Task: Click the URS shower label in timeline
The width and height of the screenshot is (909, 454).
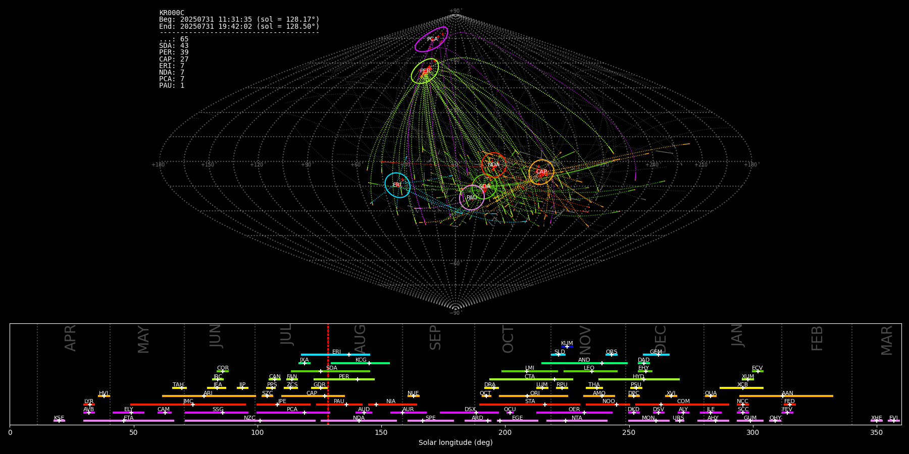Action: pyautogui.click(x=678, y=418)
